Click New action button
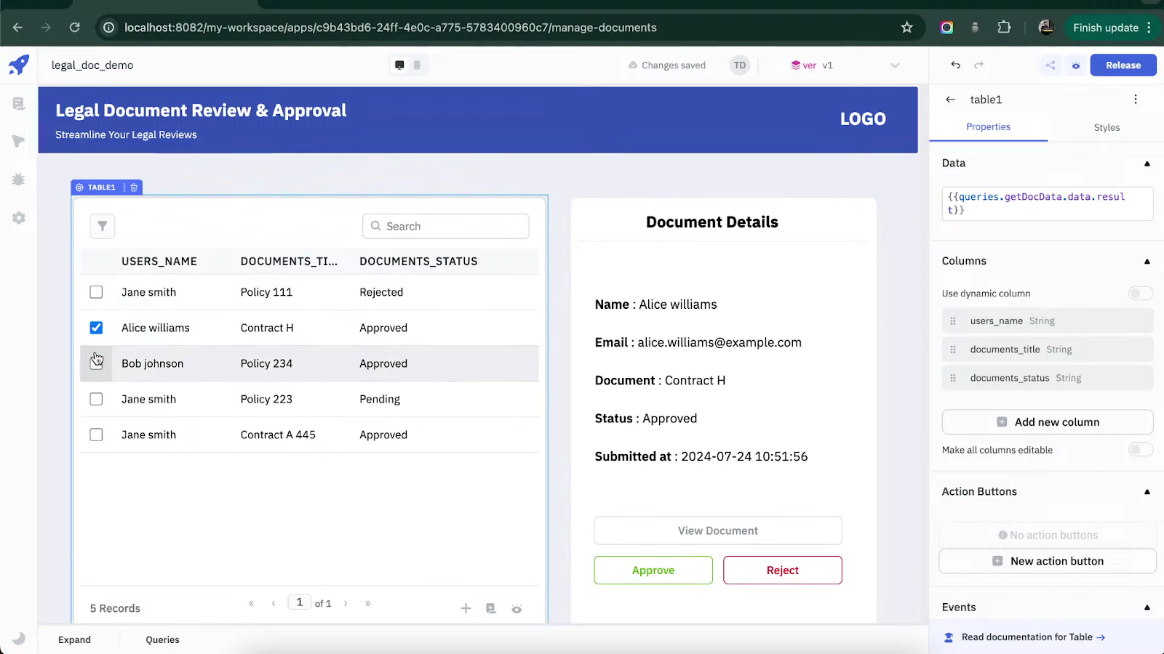Viewport: 1164px width, 654px height. [1048, 561]
